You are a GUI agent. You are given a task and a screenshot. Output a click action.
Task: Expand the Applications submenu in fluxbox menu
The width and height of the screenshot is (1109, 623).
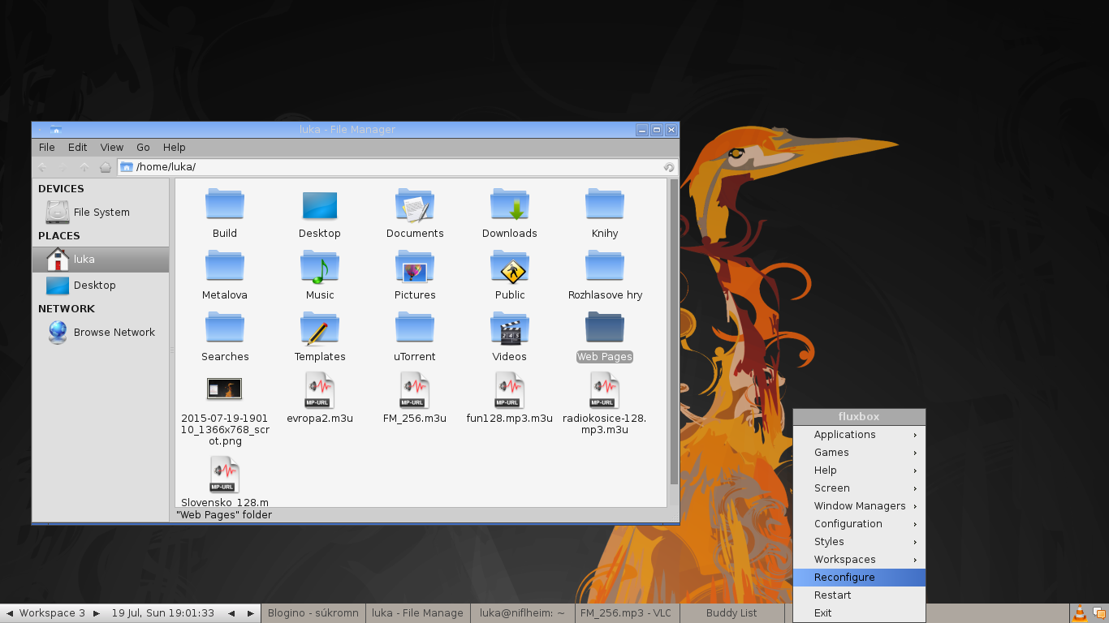[x=859, y=435]
